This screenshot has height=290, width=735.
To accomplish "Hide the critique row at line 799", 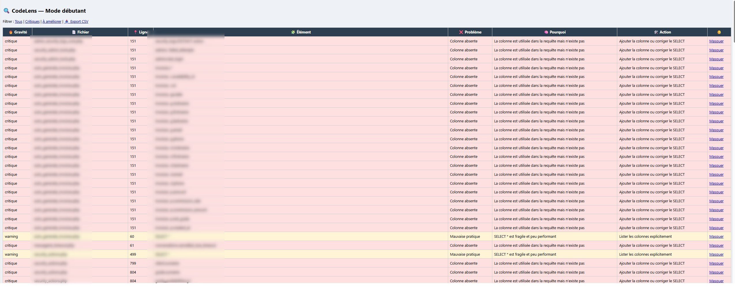I will [716, 263].
